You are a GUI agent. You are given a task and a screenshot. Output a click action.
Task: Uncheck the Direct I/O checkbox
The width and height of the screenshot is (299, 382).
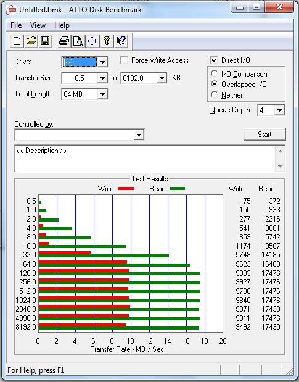pyautogui.click(x=214, y=60)
